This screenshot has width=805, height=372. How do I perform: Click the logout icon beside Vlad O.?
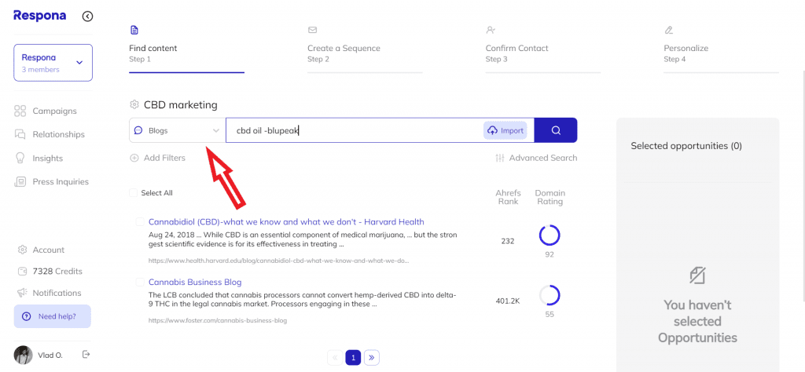(x=86, y=354)
